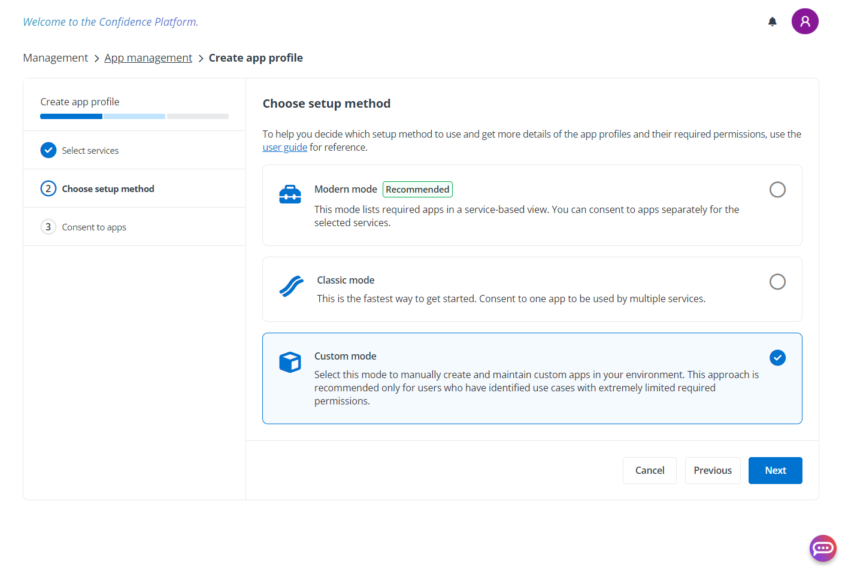The width and height of the screenshot is (842, 566).
Task: Cancel the app profile creation
Action: [x=649, y=470]
